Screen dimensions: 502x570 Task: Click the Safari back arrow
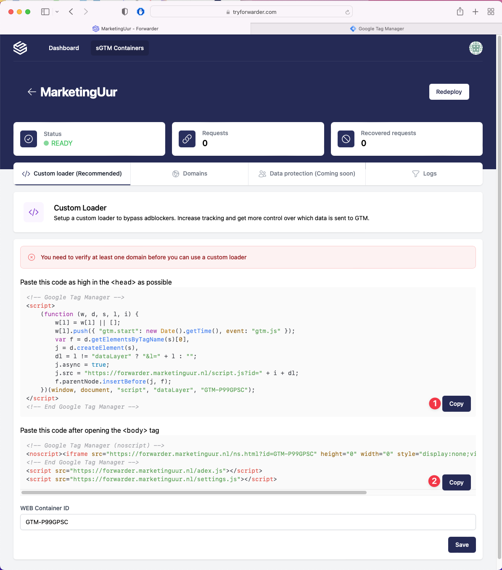point(71,12)
